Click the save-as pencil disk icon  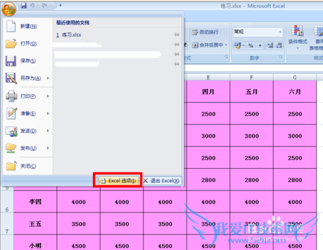11,78
